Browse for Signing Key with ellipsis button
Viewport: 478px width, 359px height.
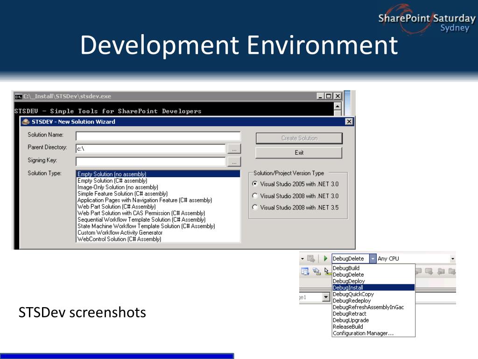(234, 162)
